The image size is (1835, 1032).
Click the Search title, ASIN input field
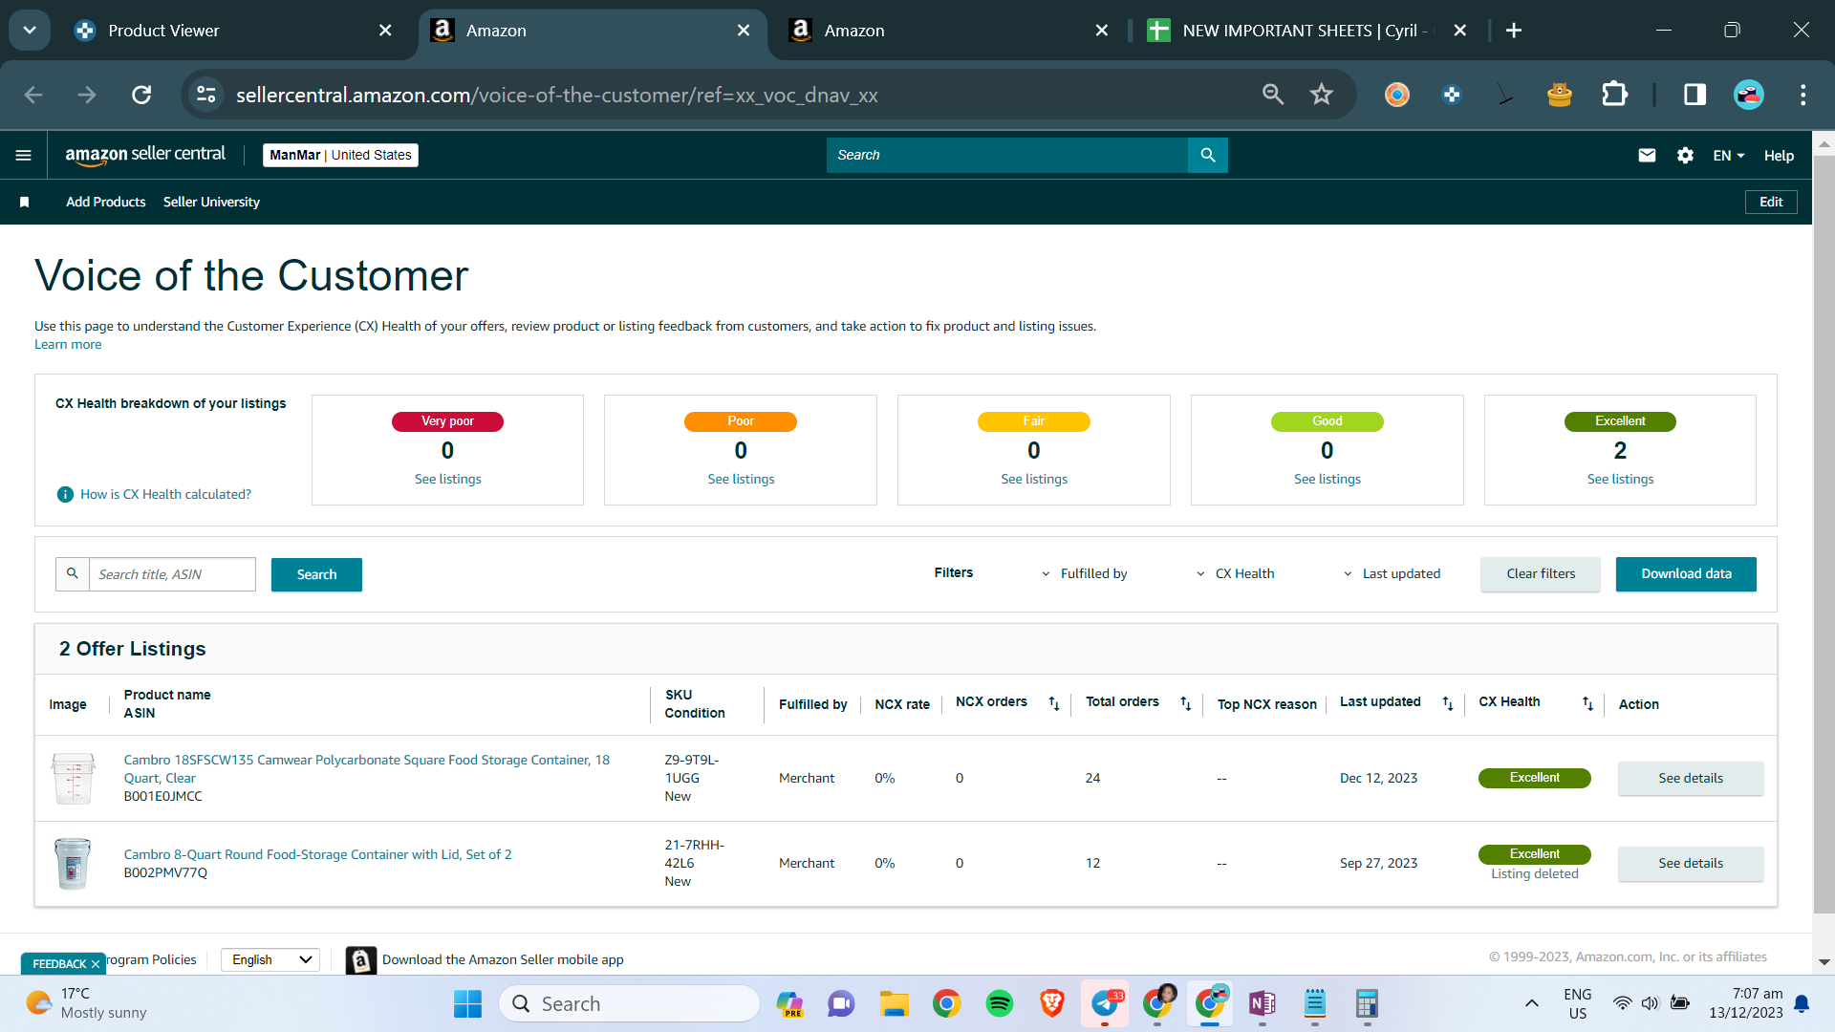pyautogui.click(x=172, y=574)
